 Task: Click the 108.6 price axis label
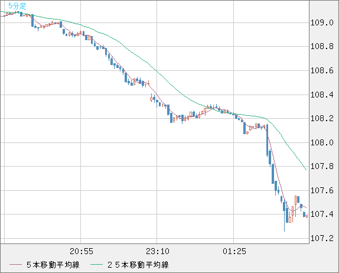point(322,70)
